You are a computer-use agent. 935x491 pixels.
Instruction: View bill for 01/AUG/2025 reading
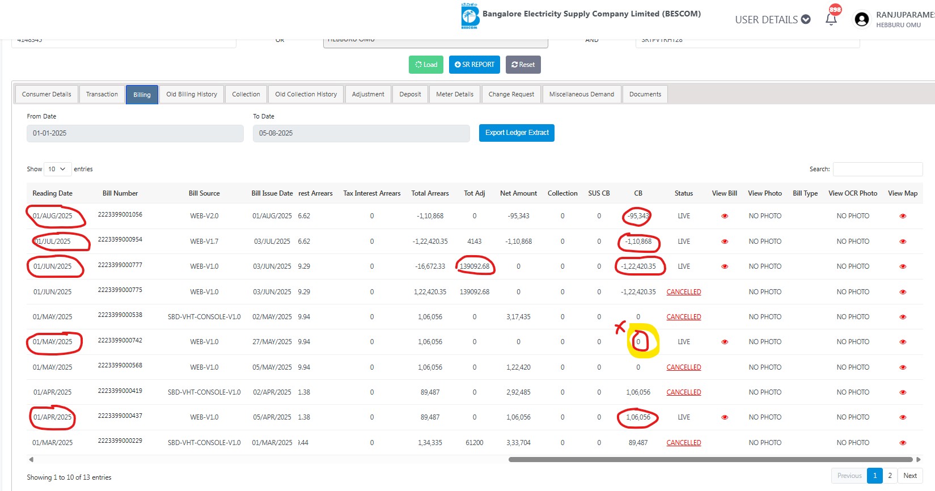(x=724, y=216)
